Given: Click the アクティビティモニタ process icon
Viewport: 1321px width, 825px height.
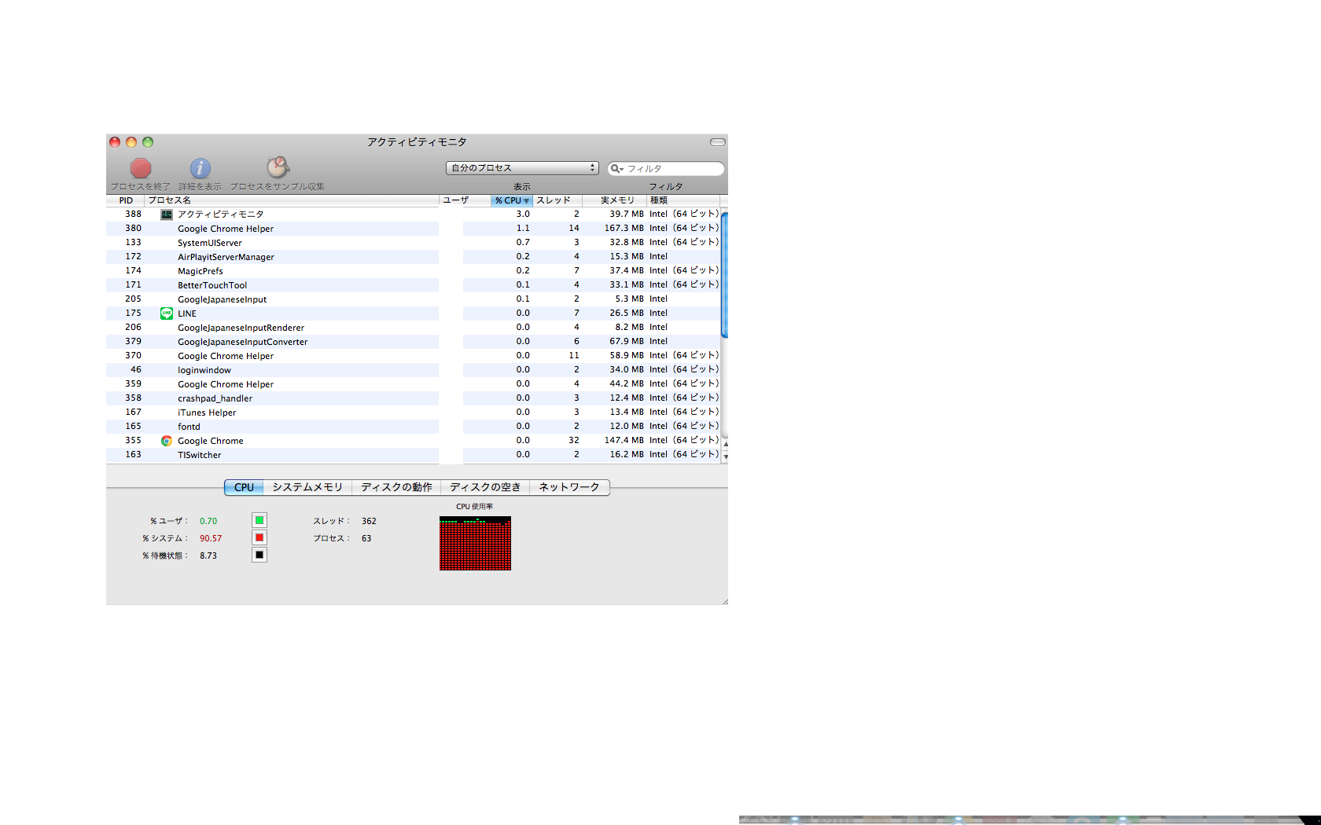Looking at the screenshot, I should [167, 214].
